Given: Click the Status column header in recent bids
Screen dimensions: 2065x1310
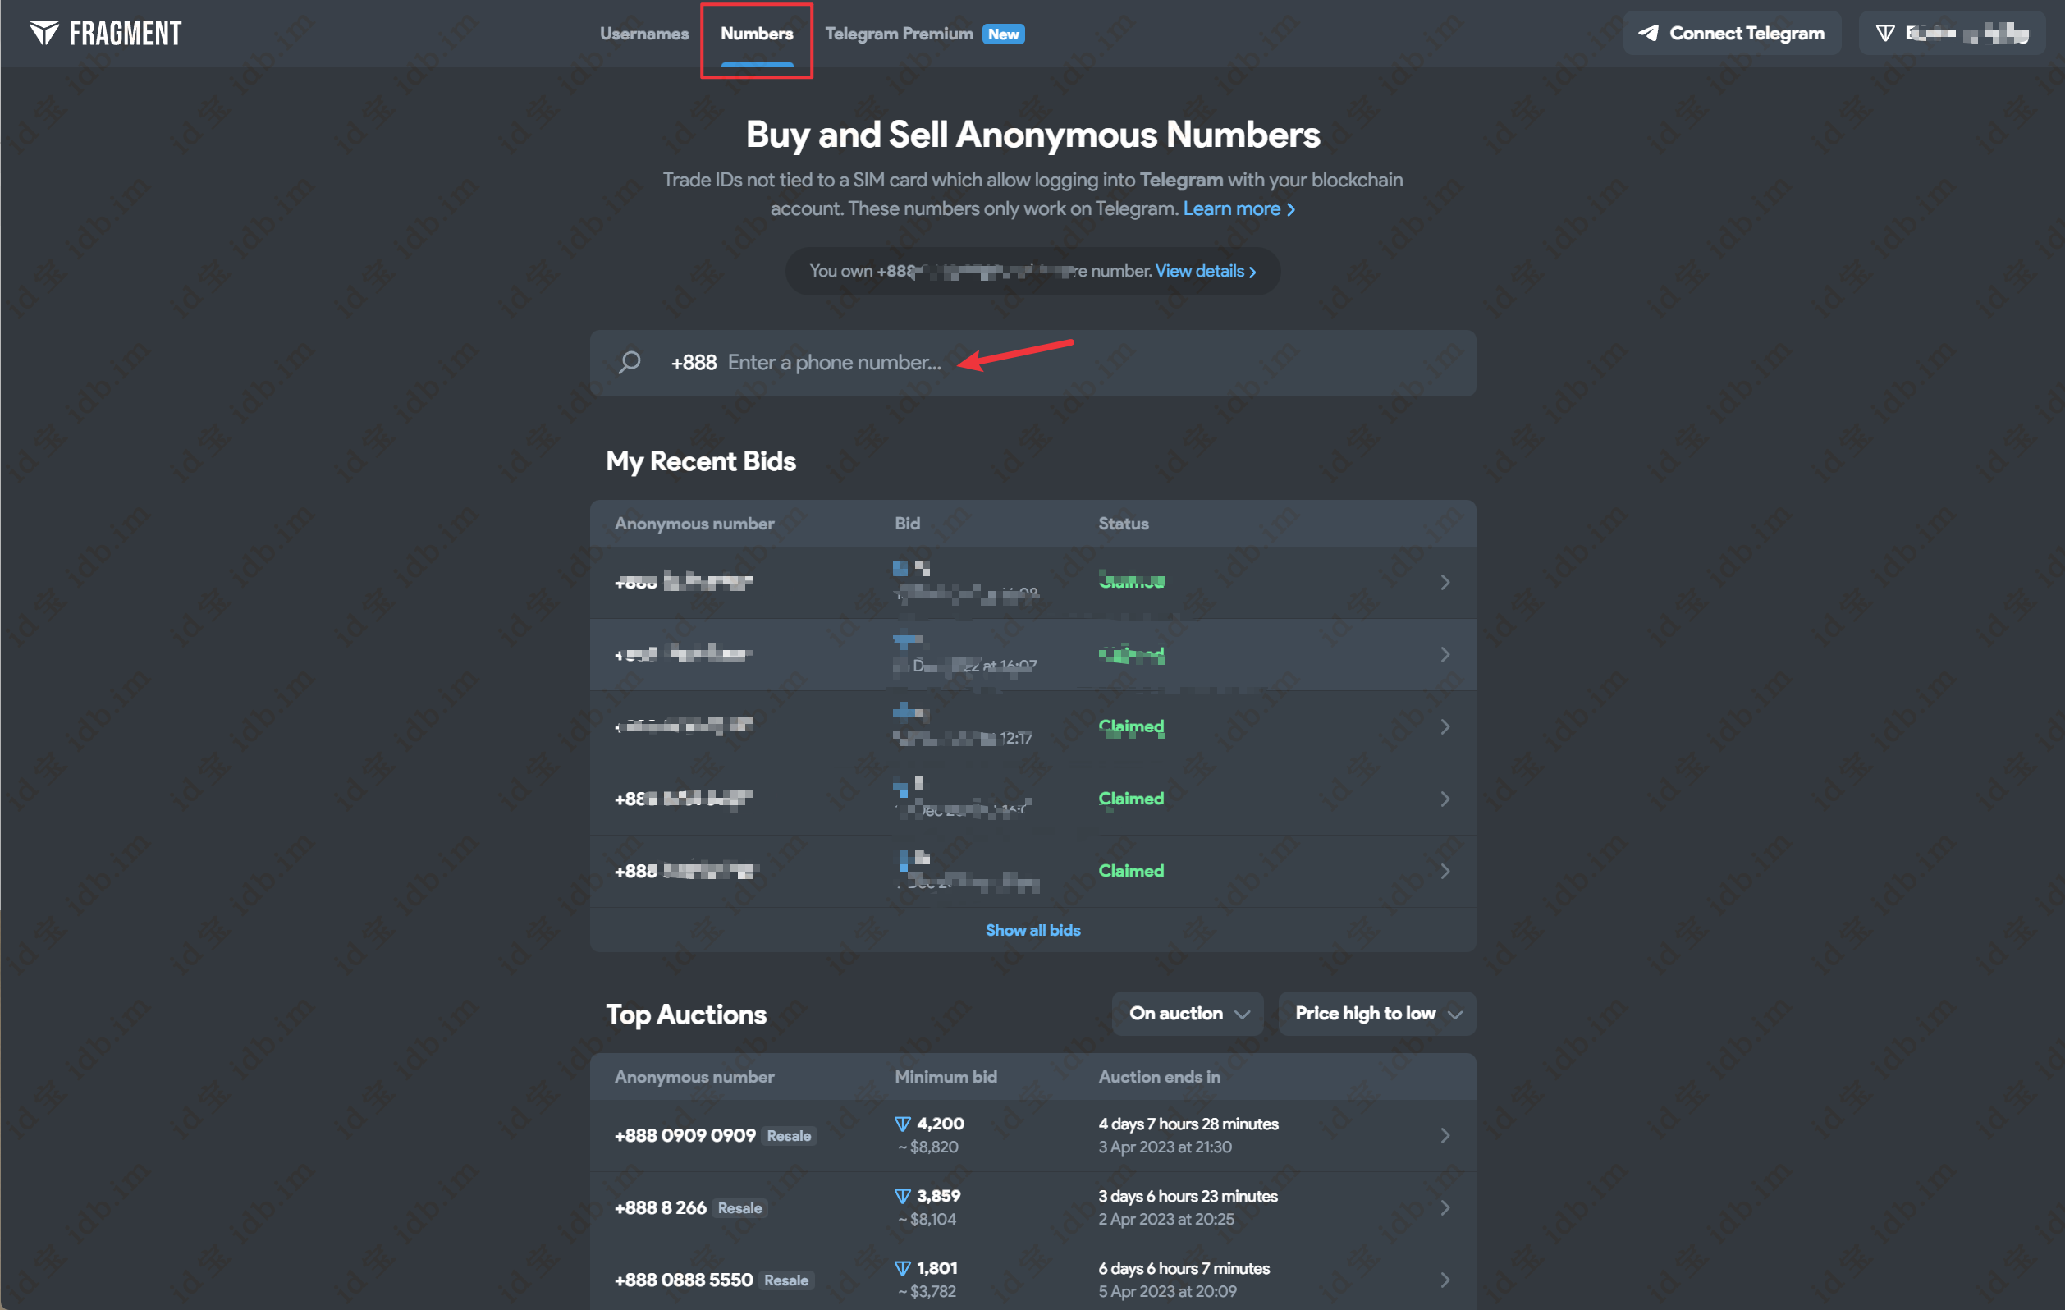Looking at the screenshot, I should click(x=1124, y=524).
